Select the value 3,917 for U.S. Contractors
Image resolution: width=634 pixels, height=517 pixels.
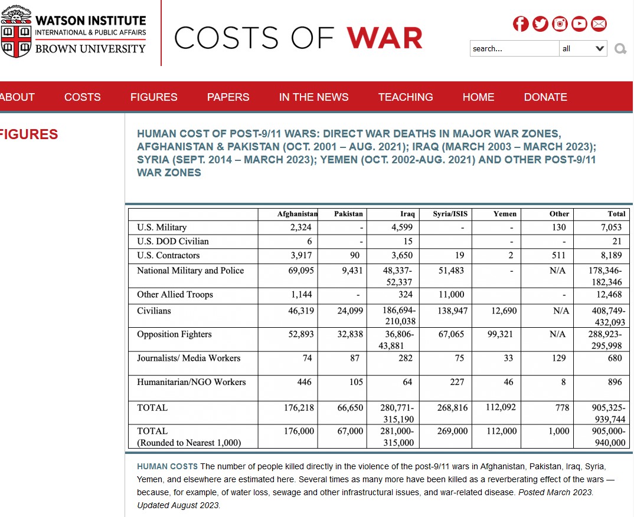[x=301, y=255]
